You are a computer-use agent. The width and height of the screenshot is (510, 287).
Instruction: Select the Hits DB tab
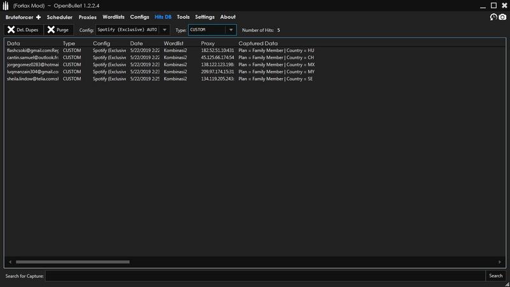click(x=163, y=17)
